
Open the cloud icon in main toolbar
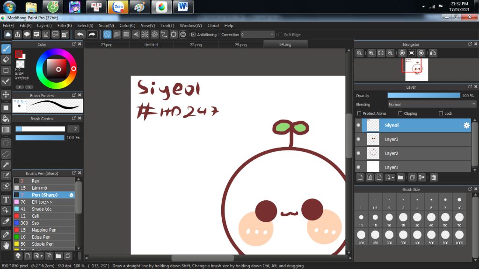(8, 35)
